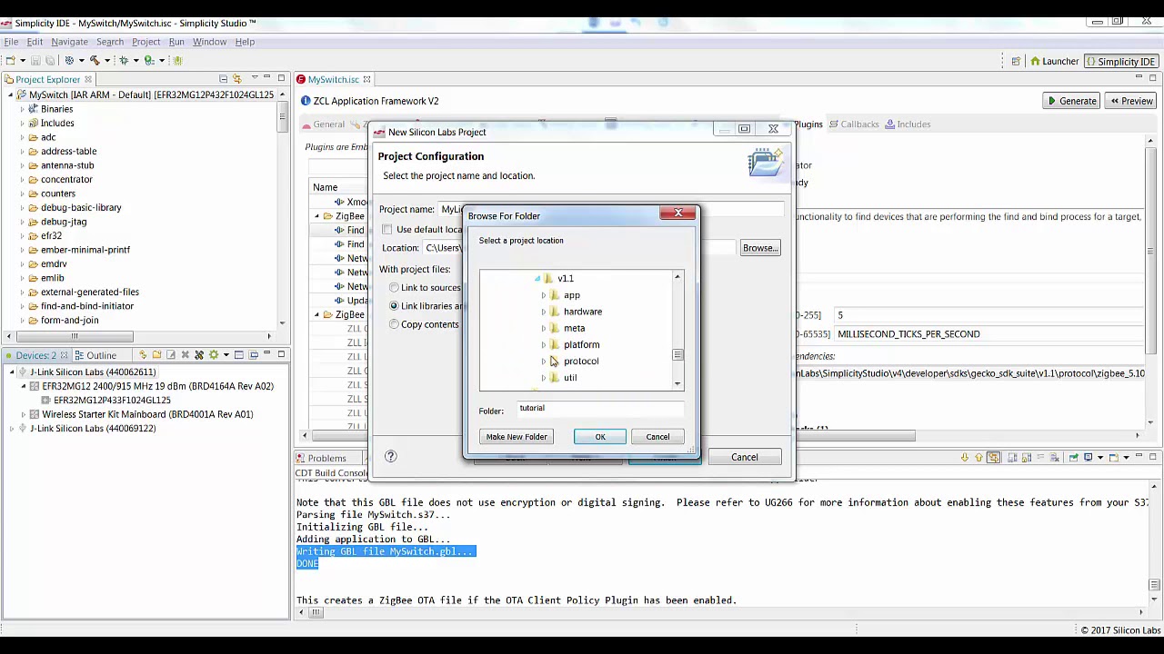Select the meta folder in browse tree
This screenshot has height=654, width=1164.
[x=574, y=329]
